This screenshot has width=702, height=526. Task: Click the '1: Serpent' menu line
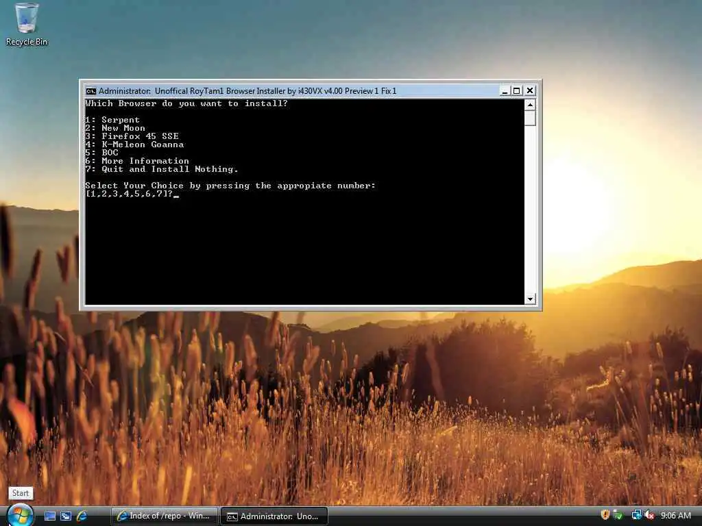tap(112, 120)
